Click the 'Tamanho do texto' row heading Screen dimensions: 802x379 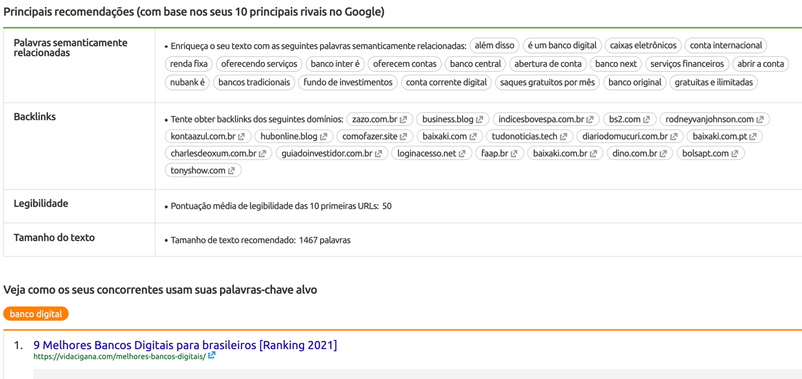click(x=54, y=237)
